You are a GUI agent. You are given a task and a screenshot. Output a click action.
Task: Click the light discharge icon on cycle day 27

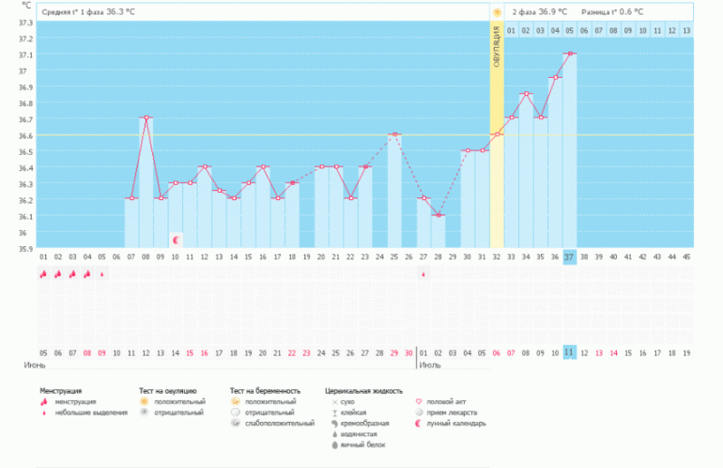(423, 273)
